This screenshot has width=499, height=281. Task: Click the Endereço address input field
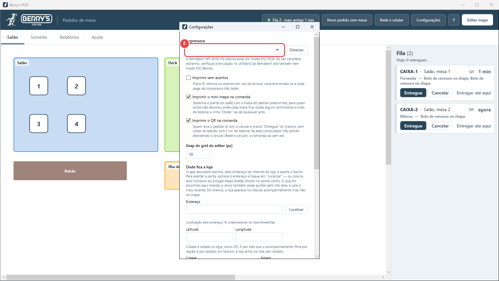tap(234, 210)
